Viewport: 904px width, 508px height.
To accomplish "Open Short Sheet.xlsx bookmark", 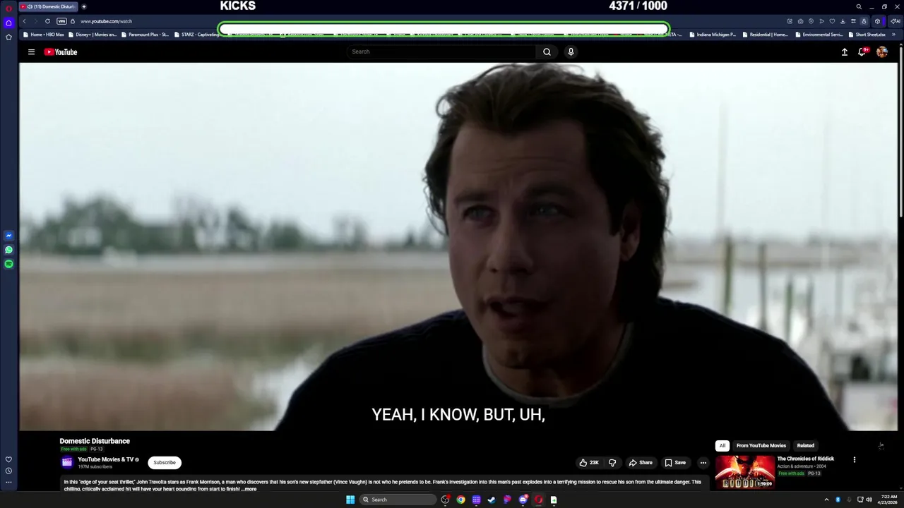I will 867,34.
